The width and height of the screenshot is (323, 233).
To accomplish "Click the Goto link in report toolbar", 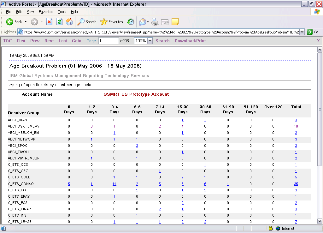I will pos(77,41).
